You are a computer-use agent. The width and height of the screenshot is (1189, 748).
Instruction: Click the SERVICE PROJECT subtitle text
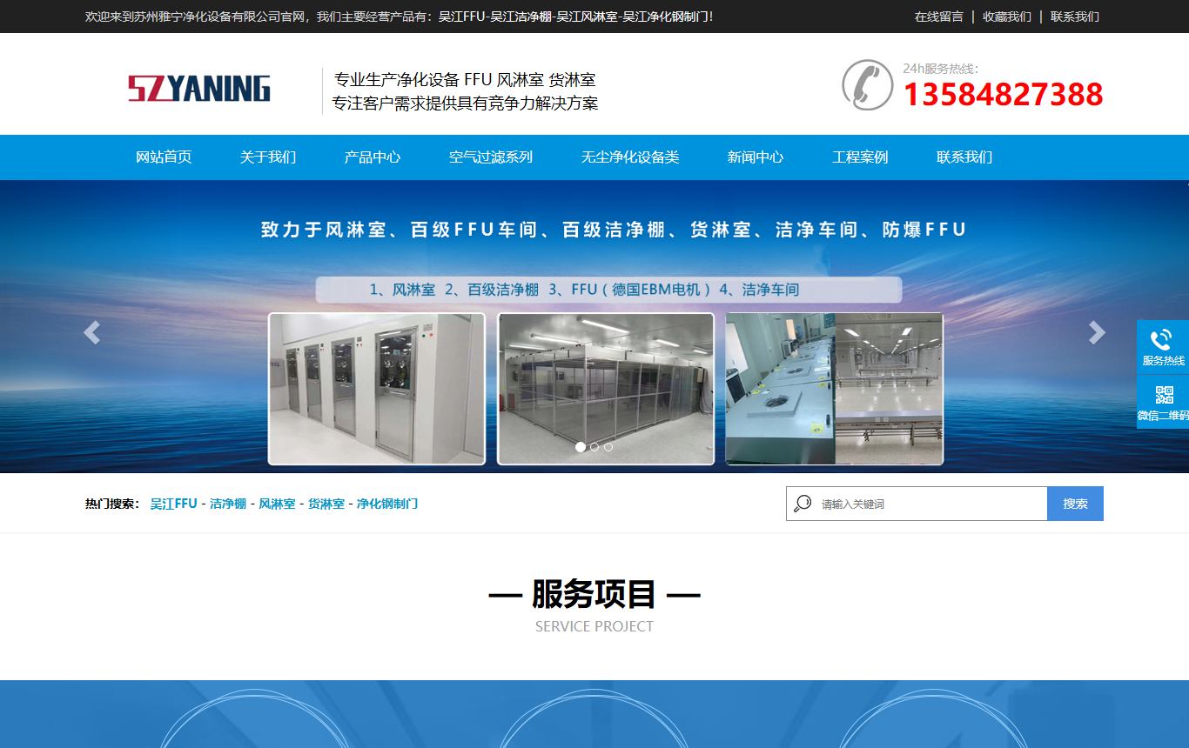coord(594,626)
